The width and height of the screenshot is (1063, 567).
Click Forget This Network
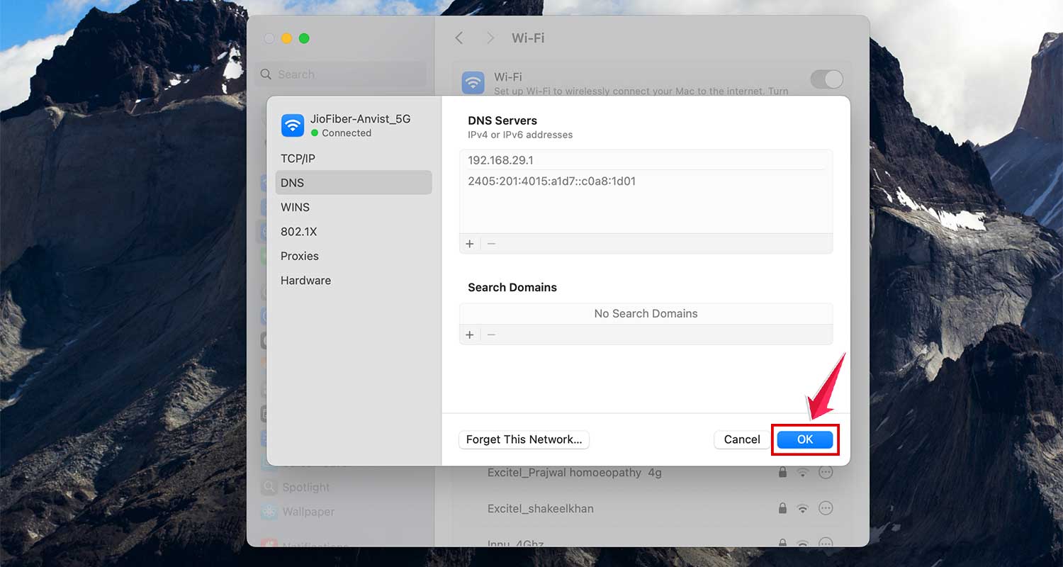click(x=524, y=439)
